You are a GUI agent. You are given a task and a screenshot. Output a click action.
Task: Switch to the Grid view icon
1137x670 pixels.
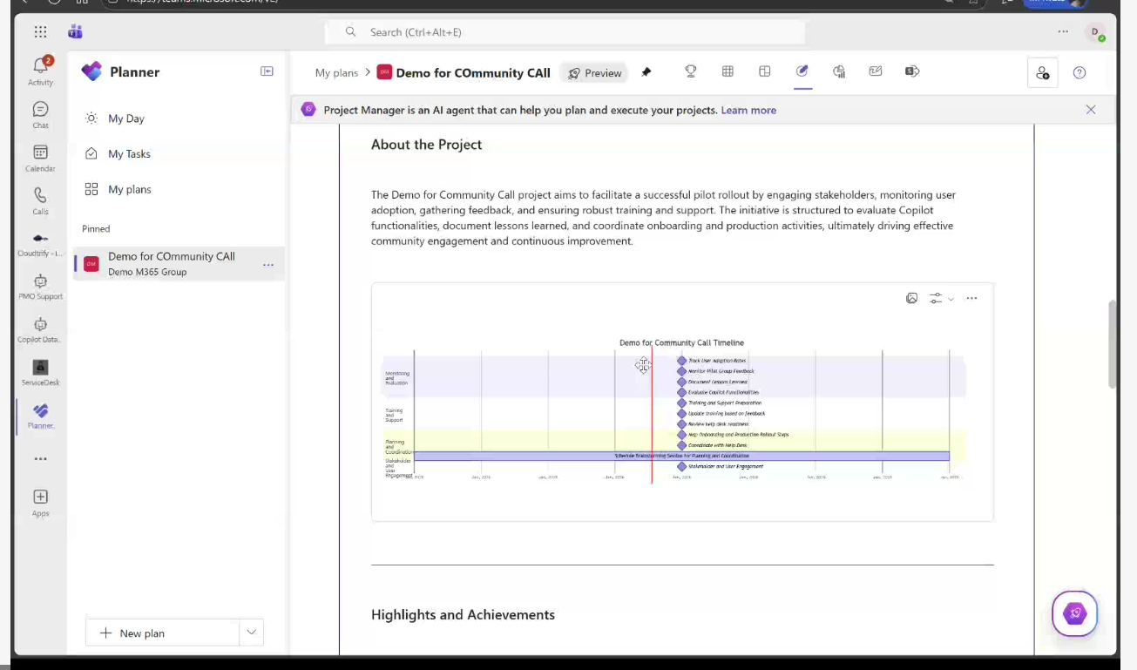point(728,72)
